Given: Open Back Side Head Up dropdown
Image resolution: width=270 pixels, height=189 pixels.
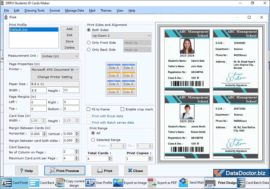Looking at the screenshot, I should tap(137, 50).
